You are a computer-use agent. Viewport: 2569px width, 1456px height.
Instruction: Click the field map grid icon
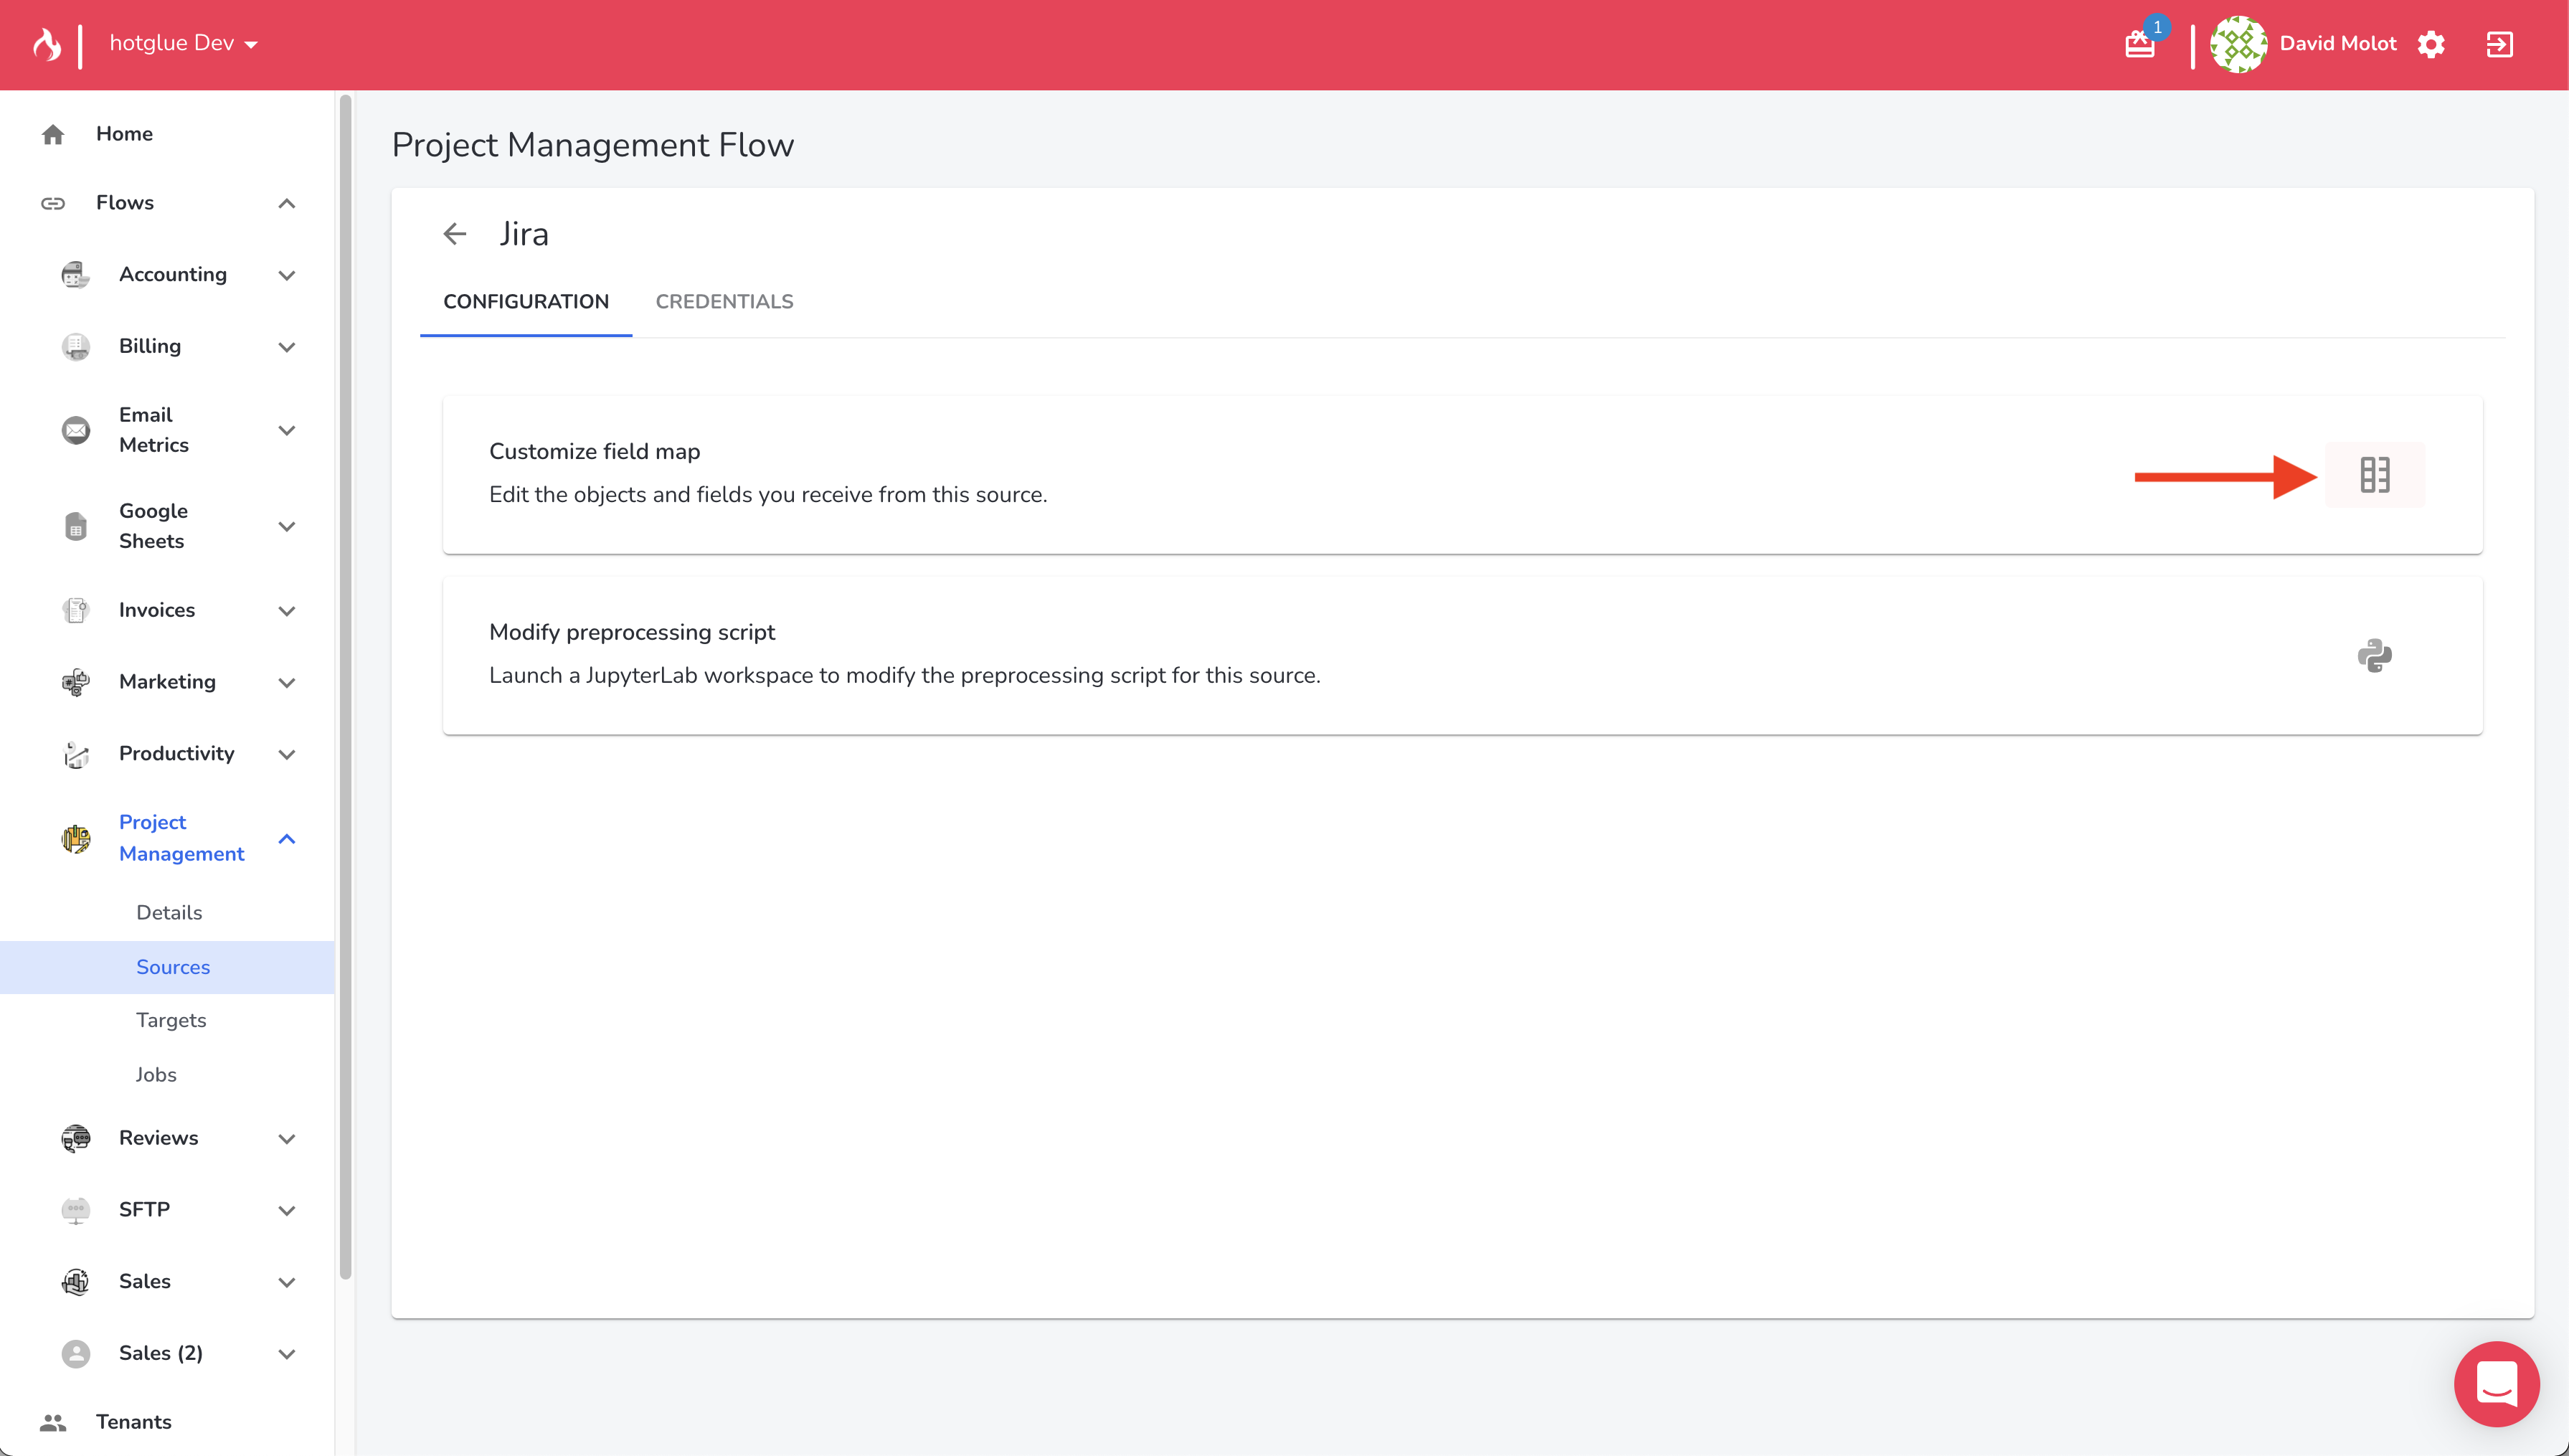click(2374, 475)
